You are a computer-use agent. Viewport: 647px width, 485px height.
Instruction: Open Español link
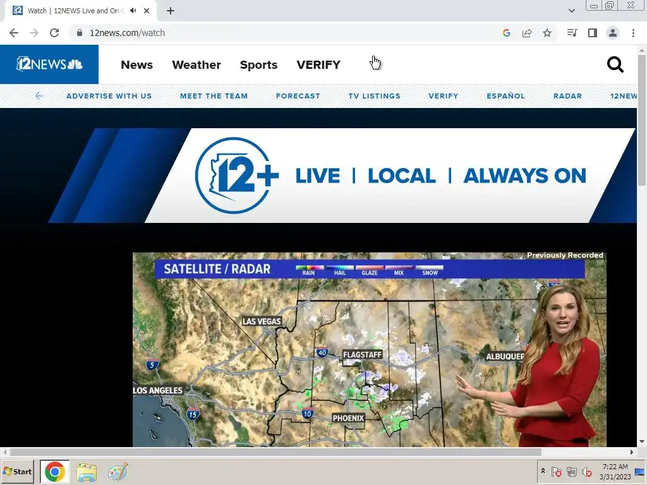point(506,96)
